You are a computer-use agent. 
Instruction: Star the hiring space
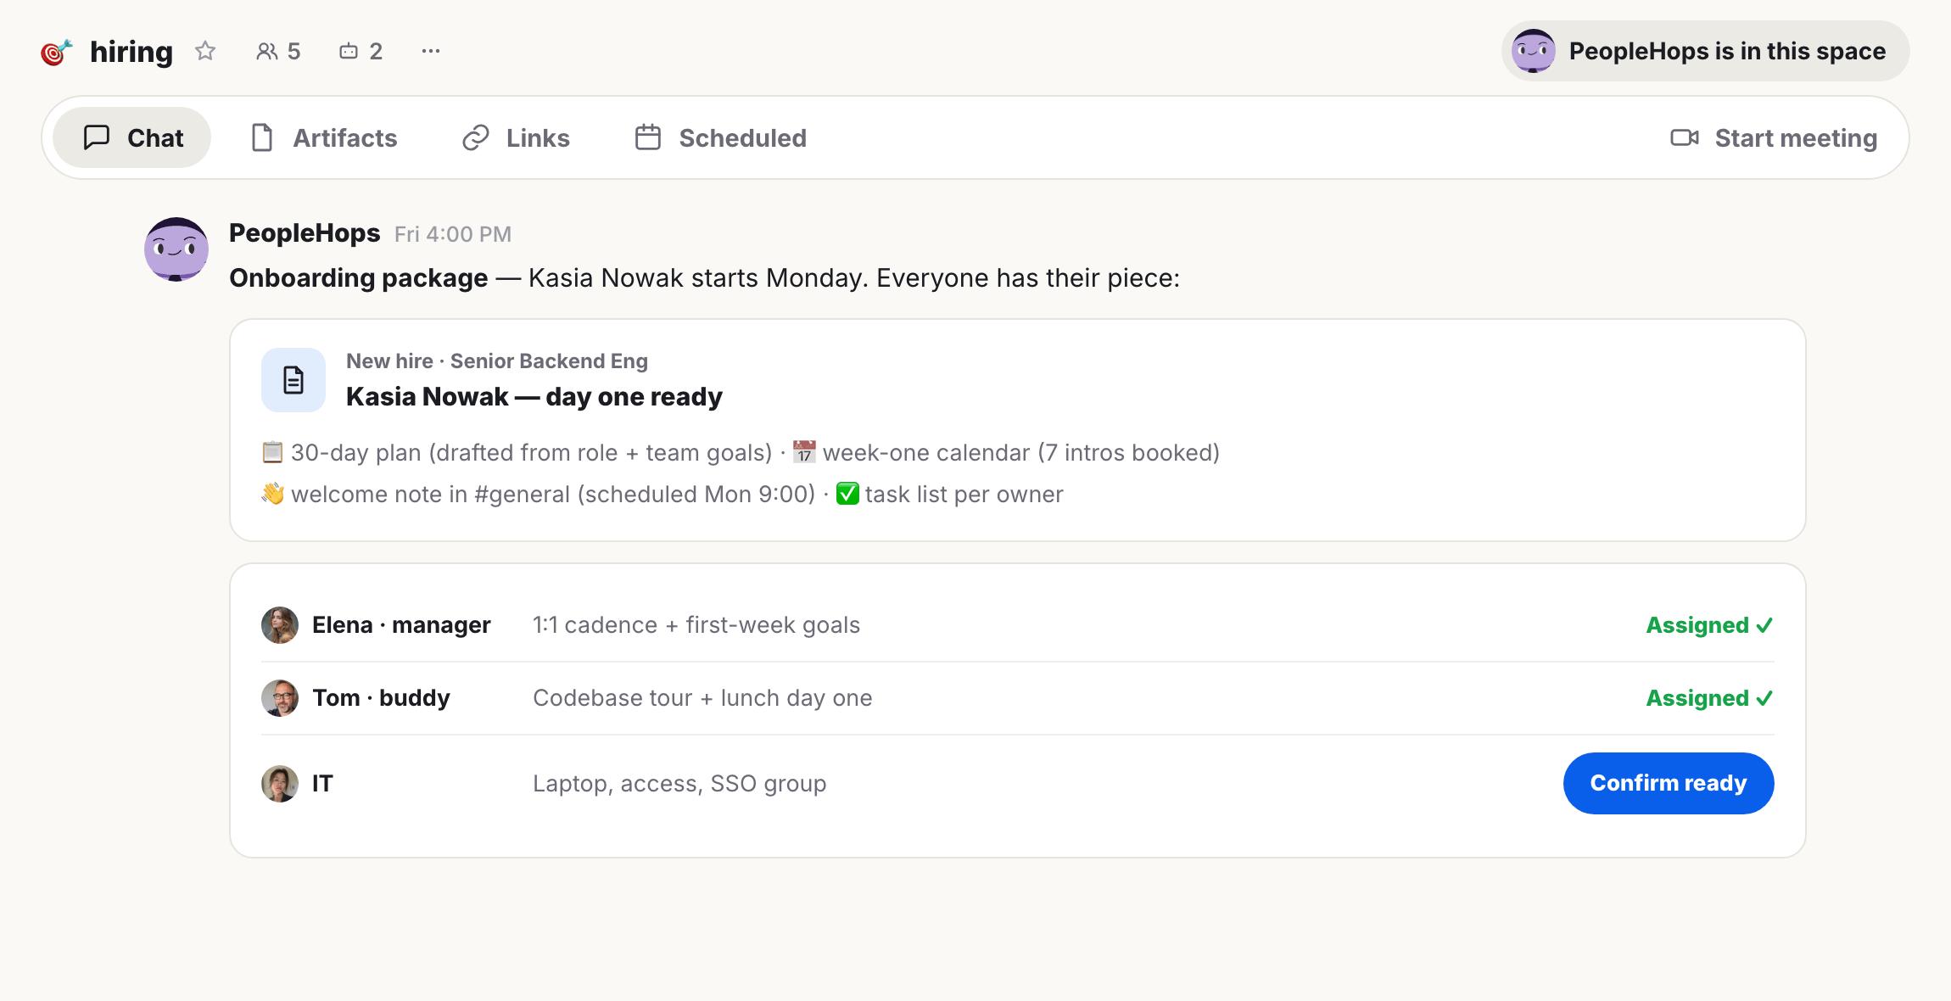(x=205, y=51)
